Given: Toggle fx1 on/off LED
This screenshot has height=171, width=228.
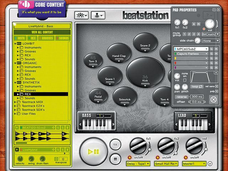Looking at the screenshot, I should 130,157.
